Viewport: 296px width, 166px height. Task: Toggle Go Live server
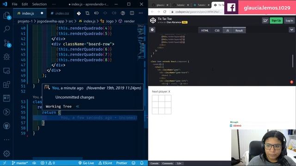[x=86, y=163]
